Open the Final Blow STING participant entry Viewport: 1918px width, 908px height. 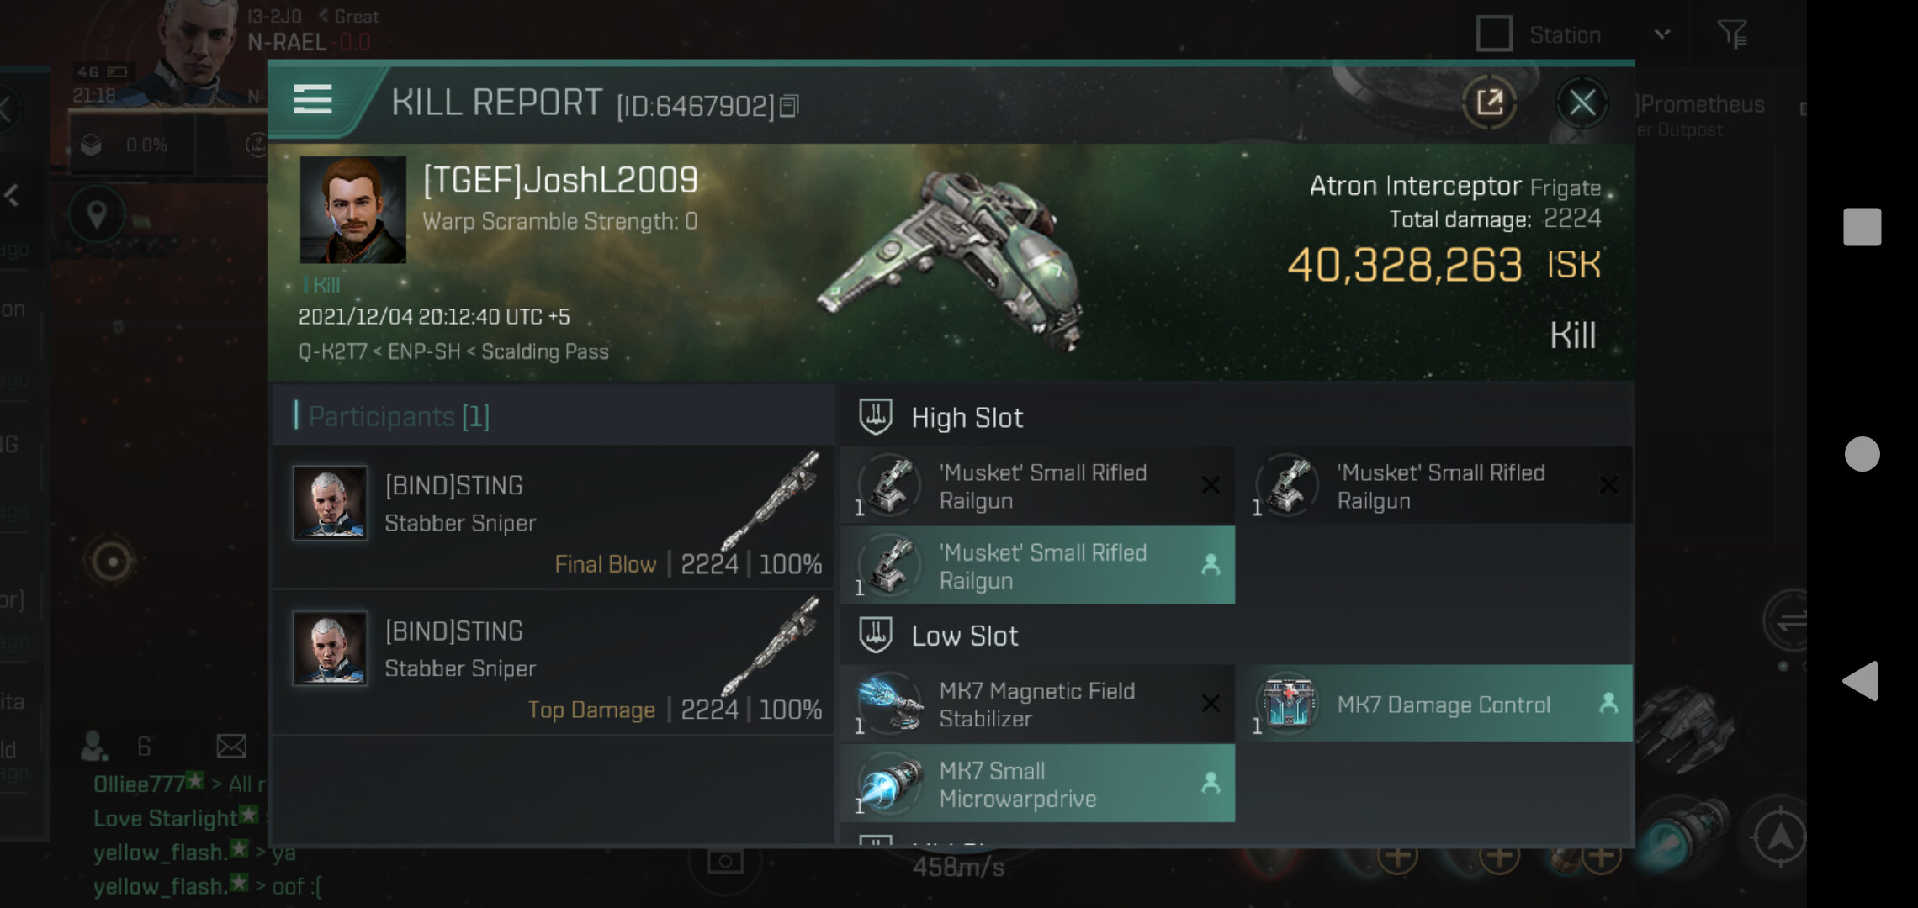[x=554, y=517]
